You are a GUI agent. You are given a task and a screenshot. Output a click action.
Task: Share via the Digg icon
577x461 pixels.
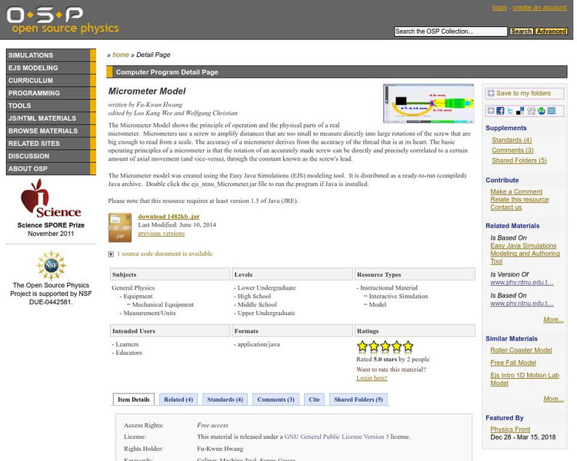[x=531, y=111]
